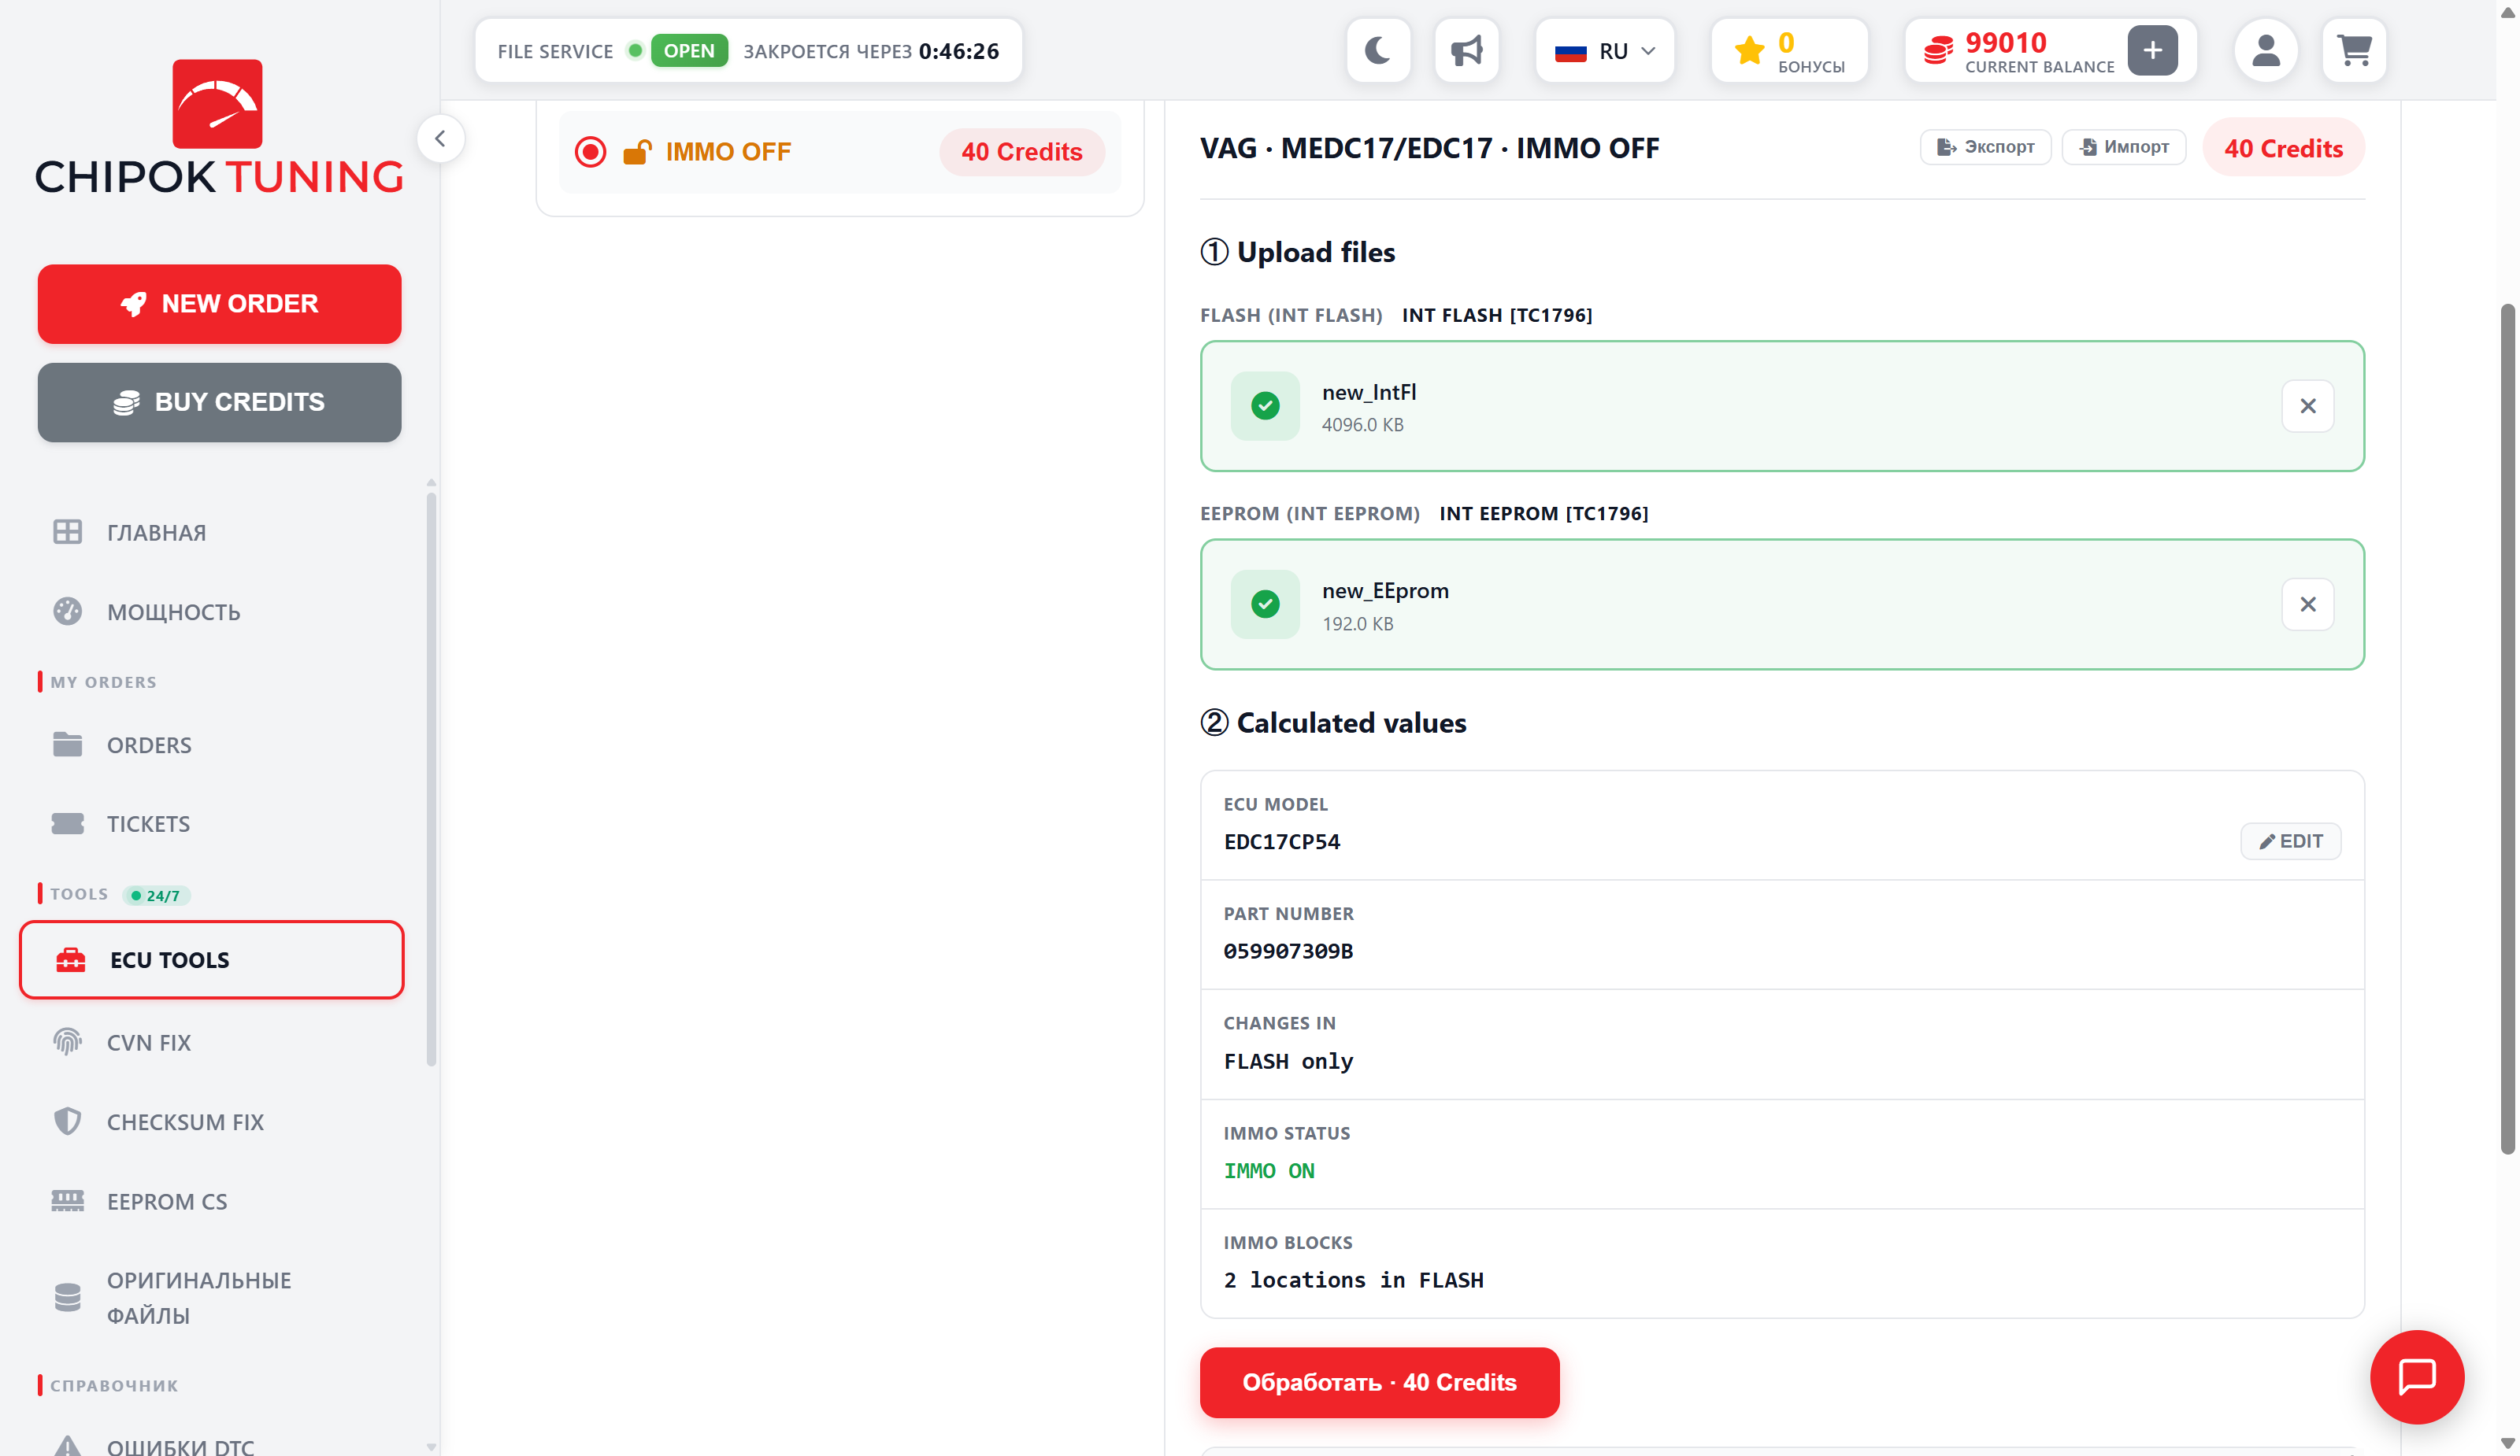Viewport: 2520px width, 1456px height.
Task: Remove the new_EEprom uploaded file
Action: [2307, 604]
